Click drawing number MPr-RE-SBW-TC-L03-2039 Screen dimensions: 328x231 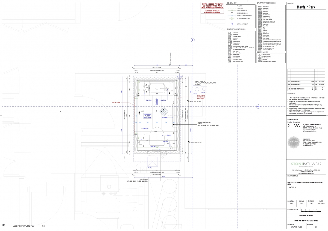click(x=306, y=221)
